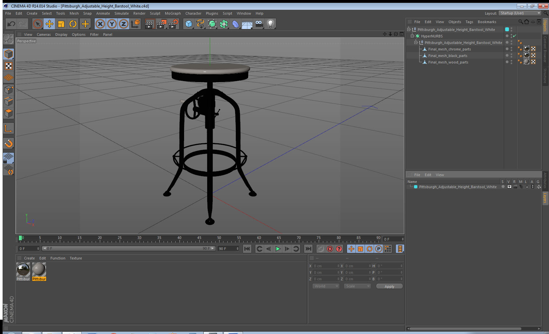Add a HyperNURBS generator object
Viewport: 549px width, 334px height.
pos(212,24)
